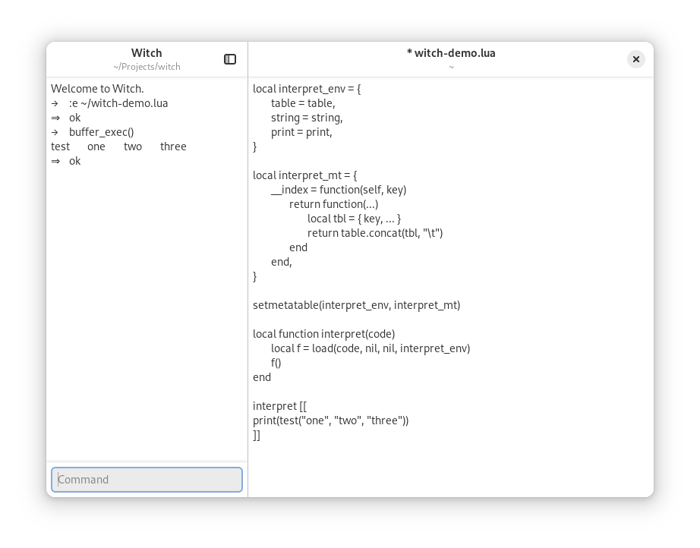Screen dimensions: 700x548
Task: Click the word "three" in output
Action: pyautogui.click(x=173, y=146)
